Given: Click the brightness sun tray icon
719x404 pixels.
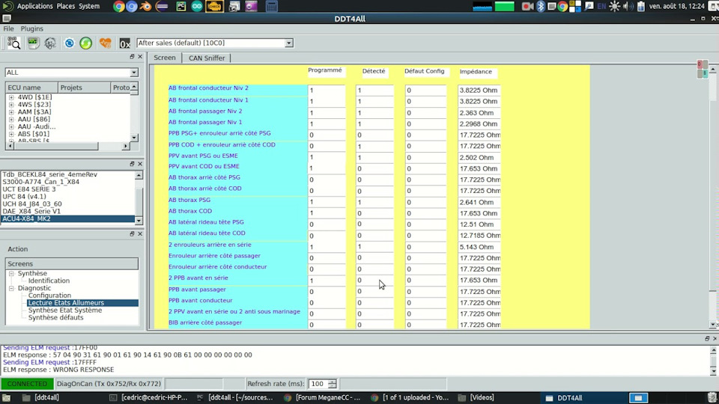Looking at the screenshot, I should 614,7.
